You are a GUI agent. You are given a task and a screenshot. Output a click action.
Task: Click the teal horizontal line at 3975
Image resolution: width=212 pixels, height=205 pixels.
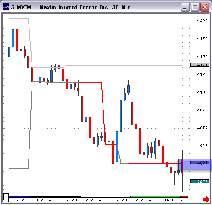pos(97,182)
